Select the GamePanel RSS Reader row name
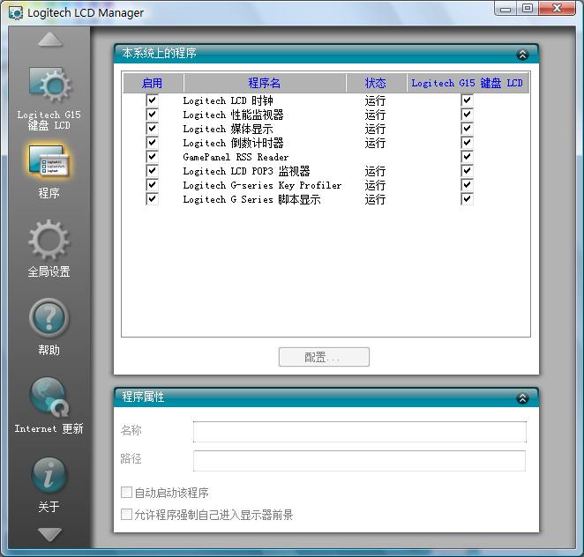The image size is (584, 557). [x=236, y=157]
